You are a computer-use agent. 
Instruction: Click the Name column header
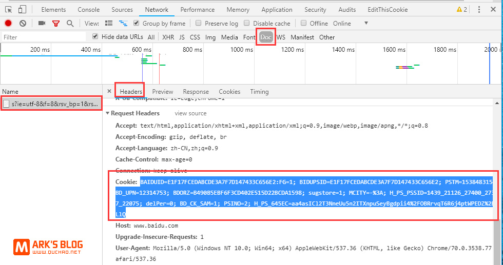tap(10, 92)
